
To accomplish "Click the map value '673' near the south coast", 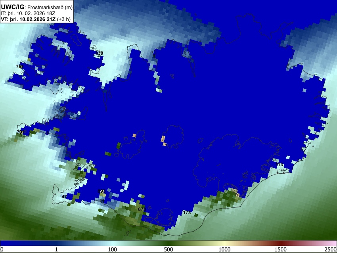I will coord(142,209).
